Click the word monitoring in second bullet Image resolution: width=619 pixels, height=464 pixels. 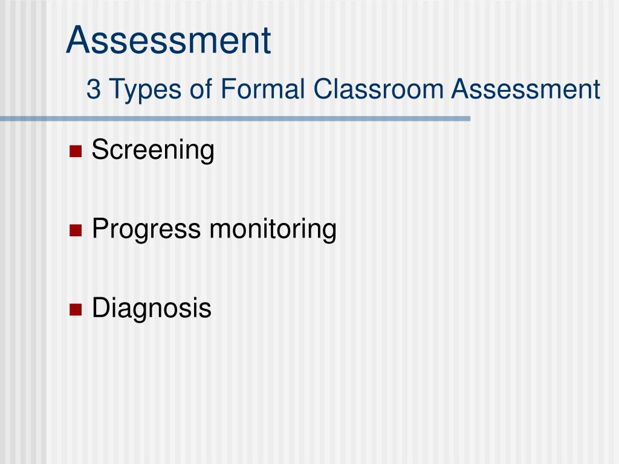tap(273, 229)
